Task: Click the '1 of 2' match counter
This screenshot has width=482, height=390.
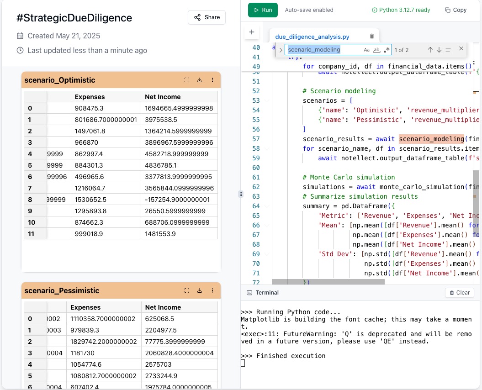Action: [x=402, y=50]
